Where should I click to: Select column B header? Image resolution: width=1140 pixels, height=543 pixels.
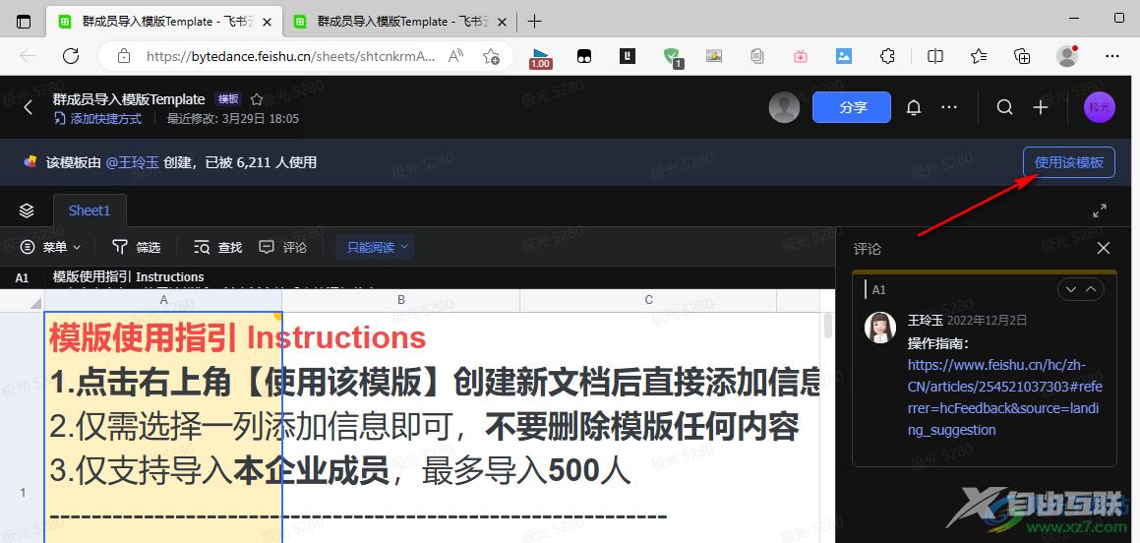point(401,300)
